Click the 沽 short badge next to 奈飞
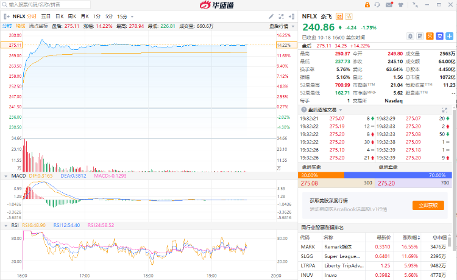457x280 pixels. tap(349, 16)
